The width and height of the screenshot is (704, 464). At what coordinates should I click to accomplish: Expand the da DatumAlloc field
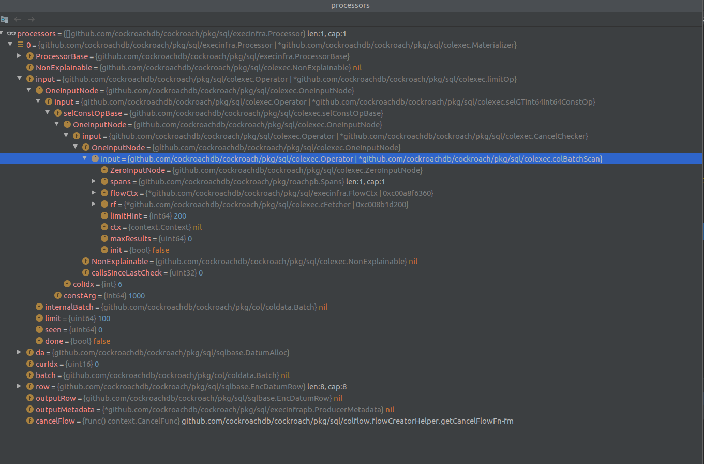(20, 352)
